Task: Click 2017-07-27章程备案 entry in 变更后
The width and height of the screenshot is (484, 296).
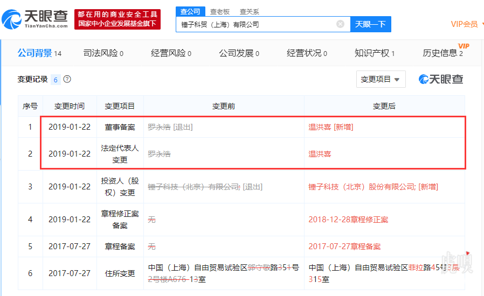Action: 344,246
